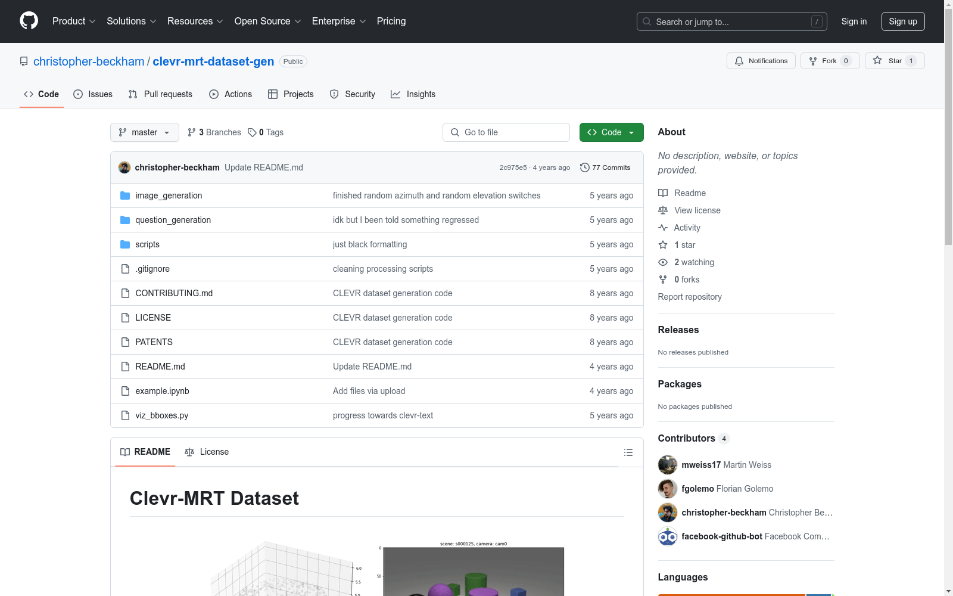The image size is (953, 596).
Task: Click the viz_bboxes.py file icon
Action: 125,415
